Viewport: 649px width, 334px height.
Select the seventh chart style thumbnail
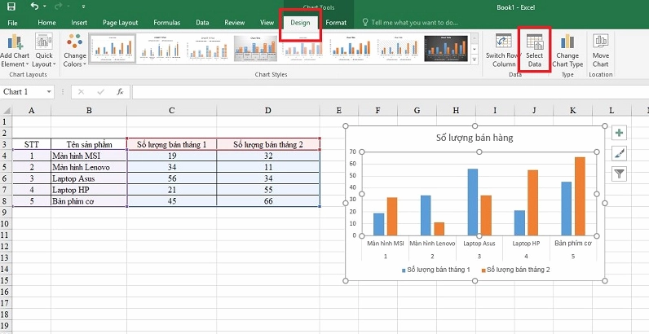[x=400, y=48]
